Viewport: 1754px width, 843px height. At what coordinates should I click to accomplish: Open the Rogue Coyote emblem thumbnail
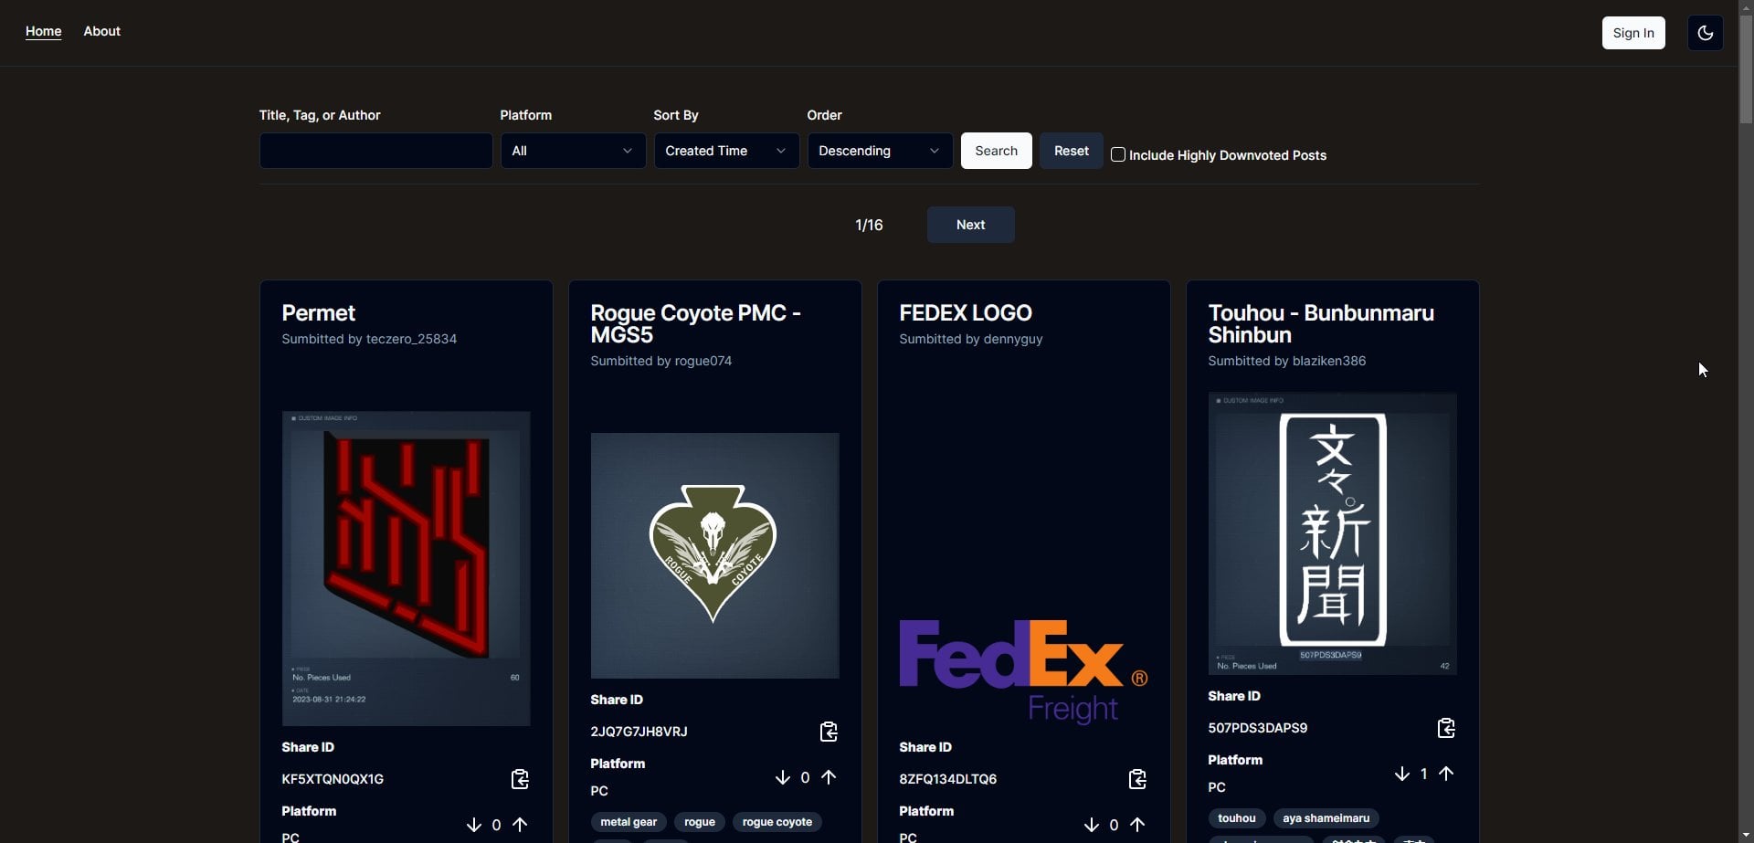pos(714,555)
